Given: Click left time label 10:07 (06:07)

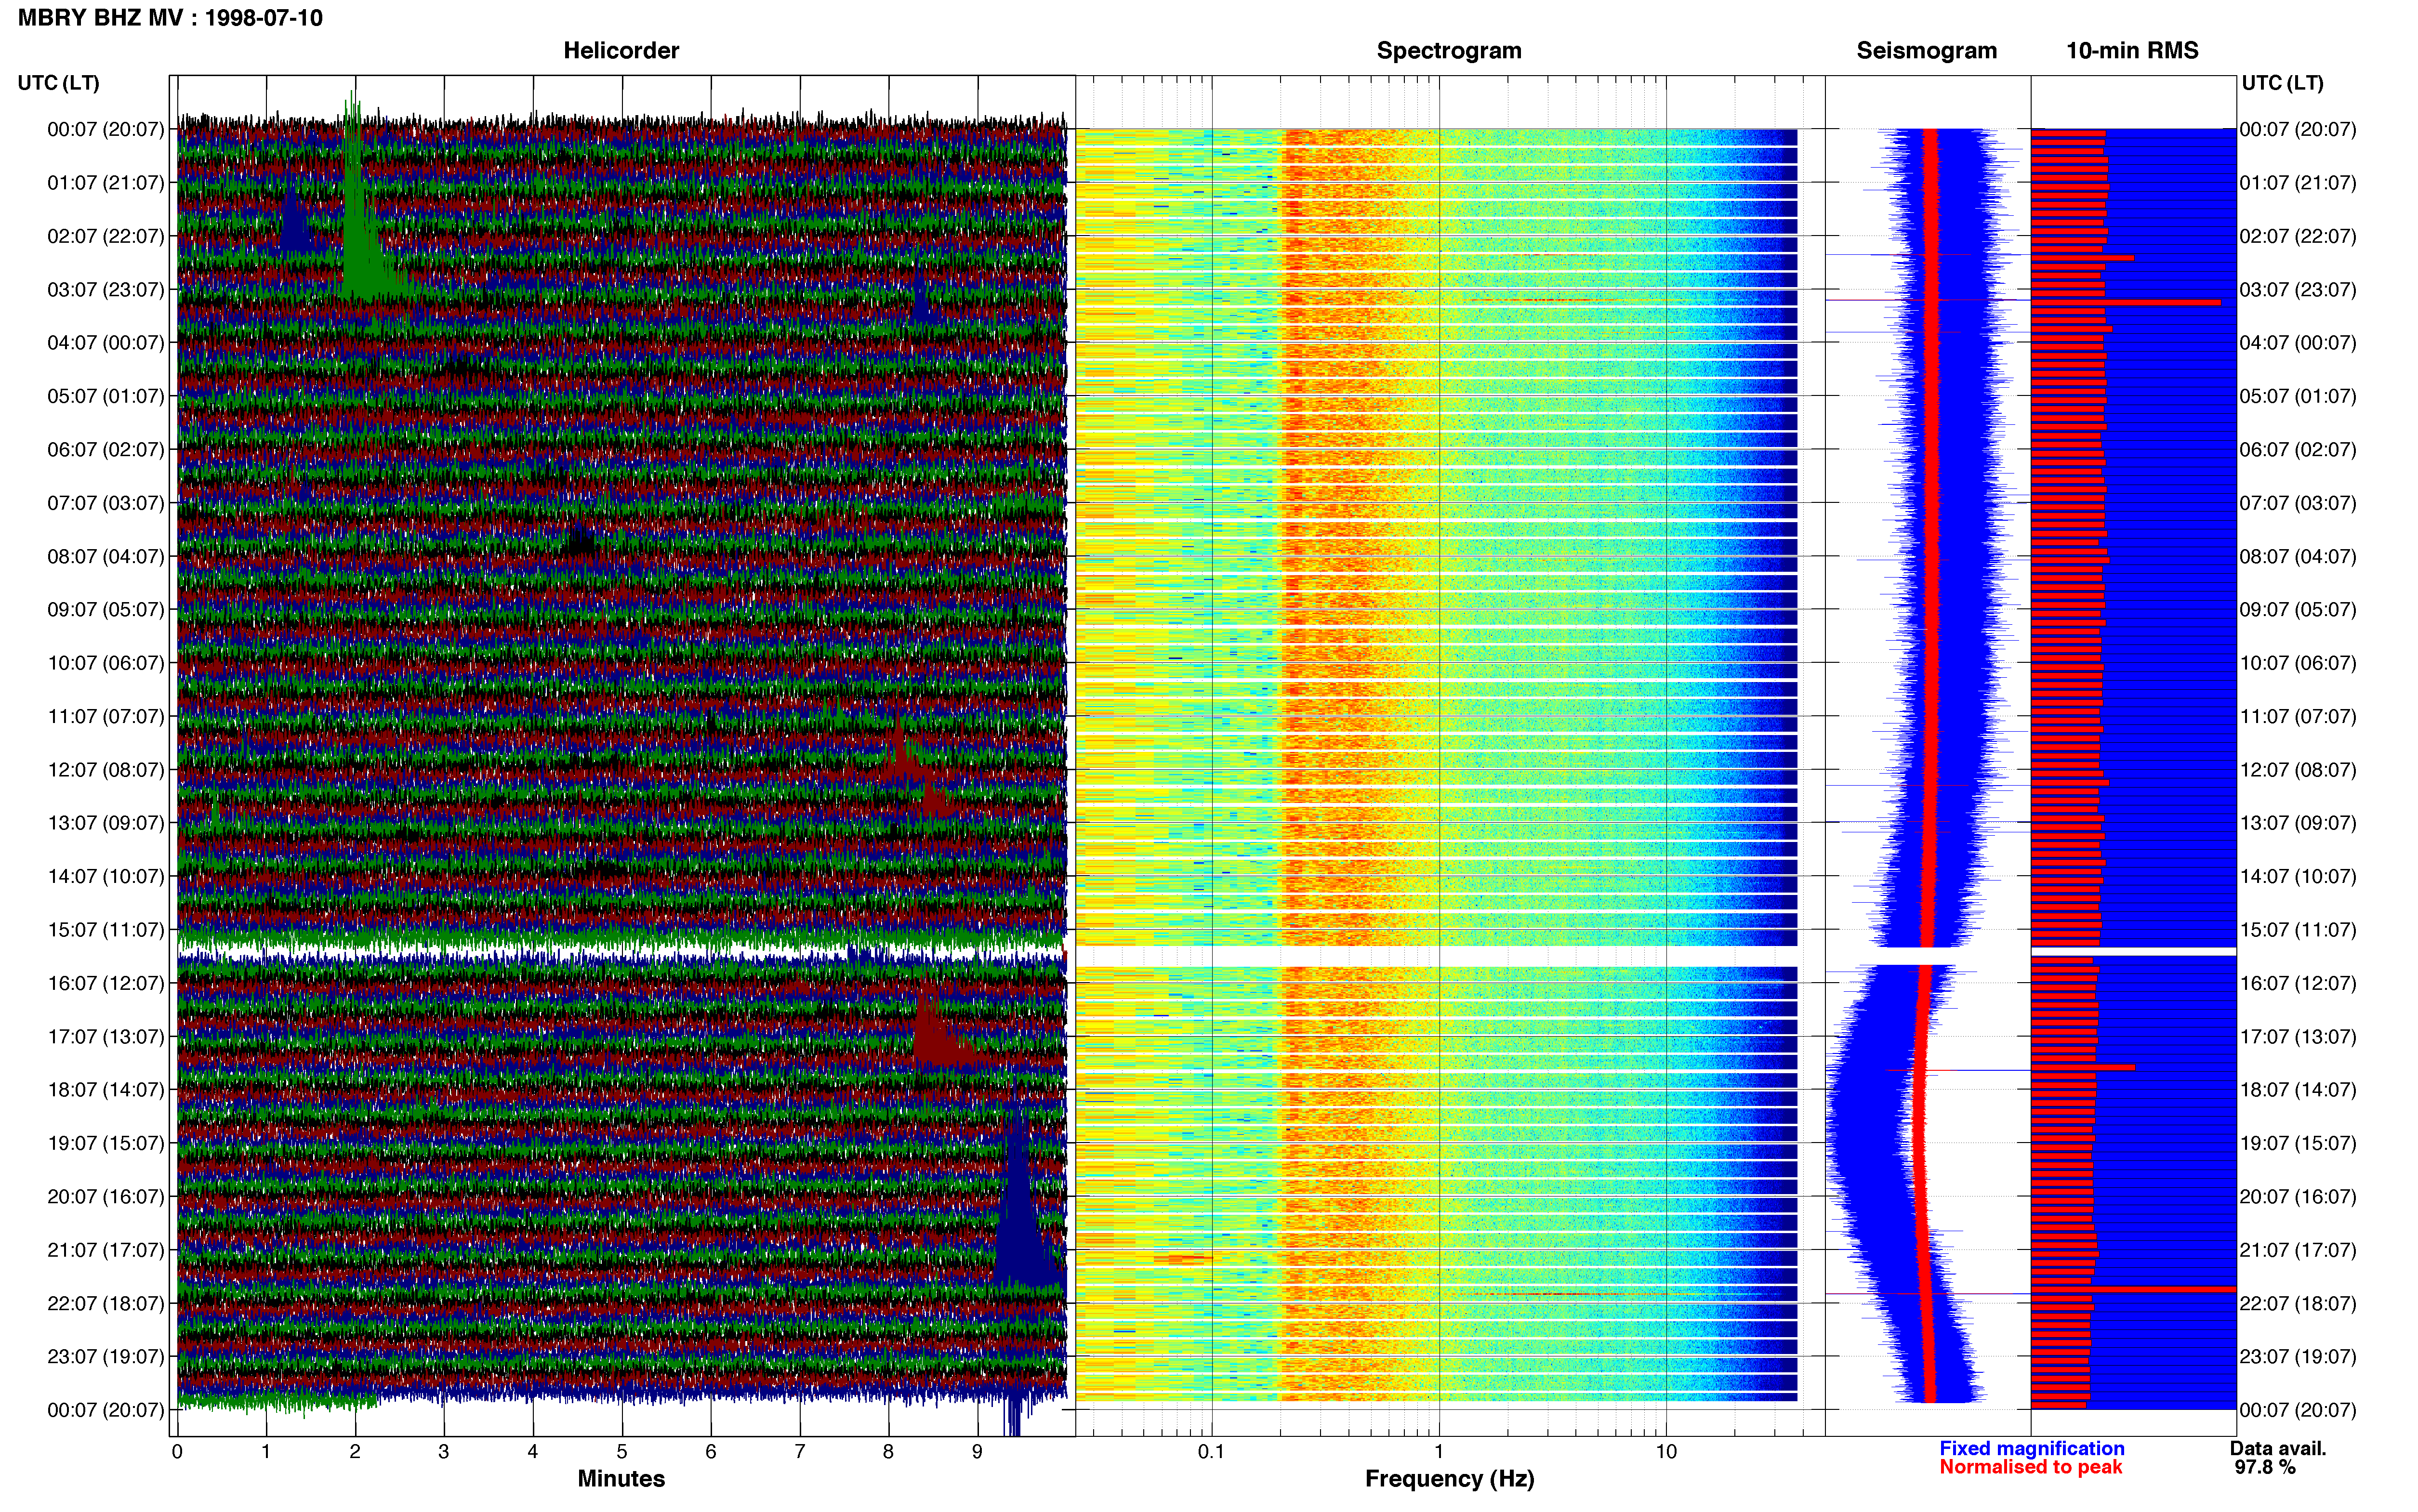Looking at the screenshot, I should [106, 663].
